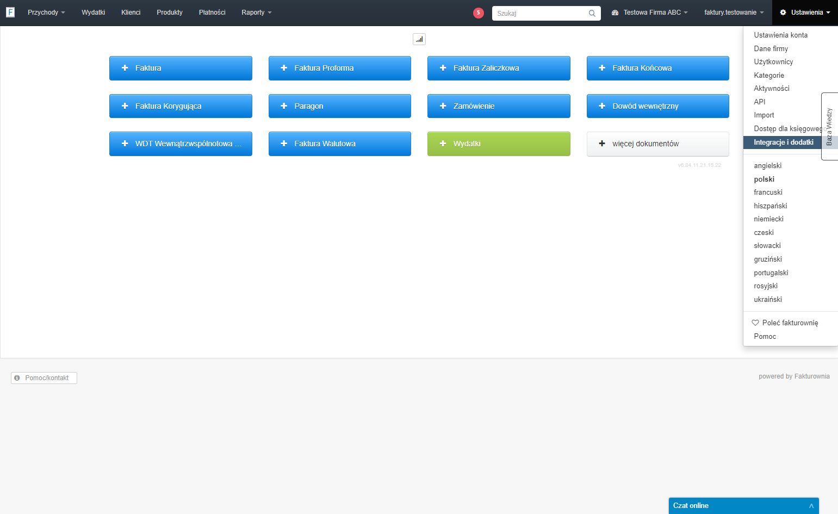Screen dimensions: 838x514
Task: Click the heart icon by Poleć fakturownię
Action: click(x=755, y=323)
